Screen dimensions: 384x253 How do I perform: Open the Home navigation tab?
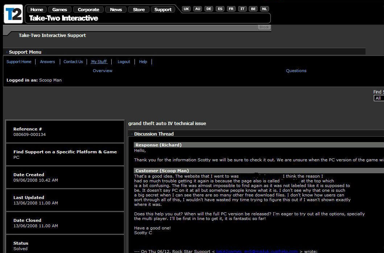point(37,9)
